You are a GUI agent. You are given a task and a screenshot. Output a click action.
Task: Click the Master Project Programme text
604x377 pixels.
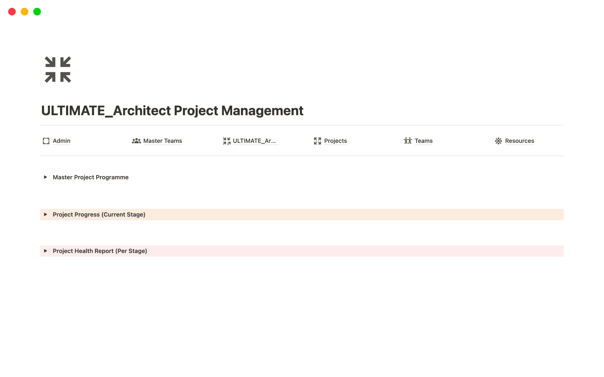(91, 177)
